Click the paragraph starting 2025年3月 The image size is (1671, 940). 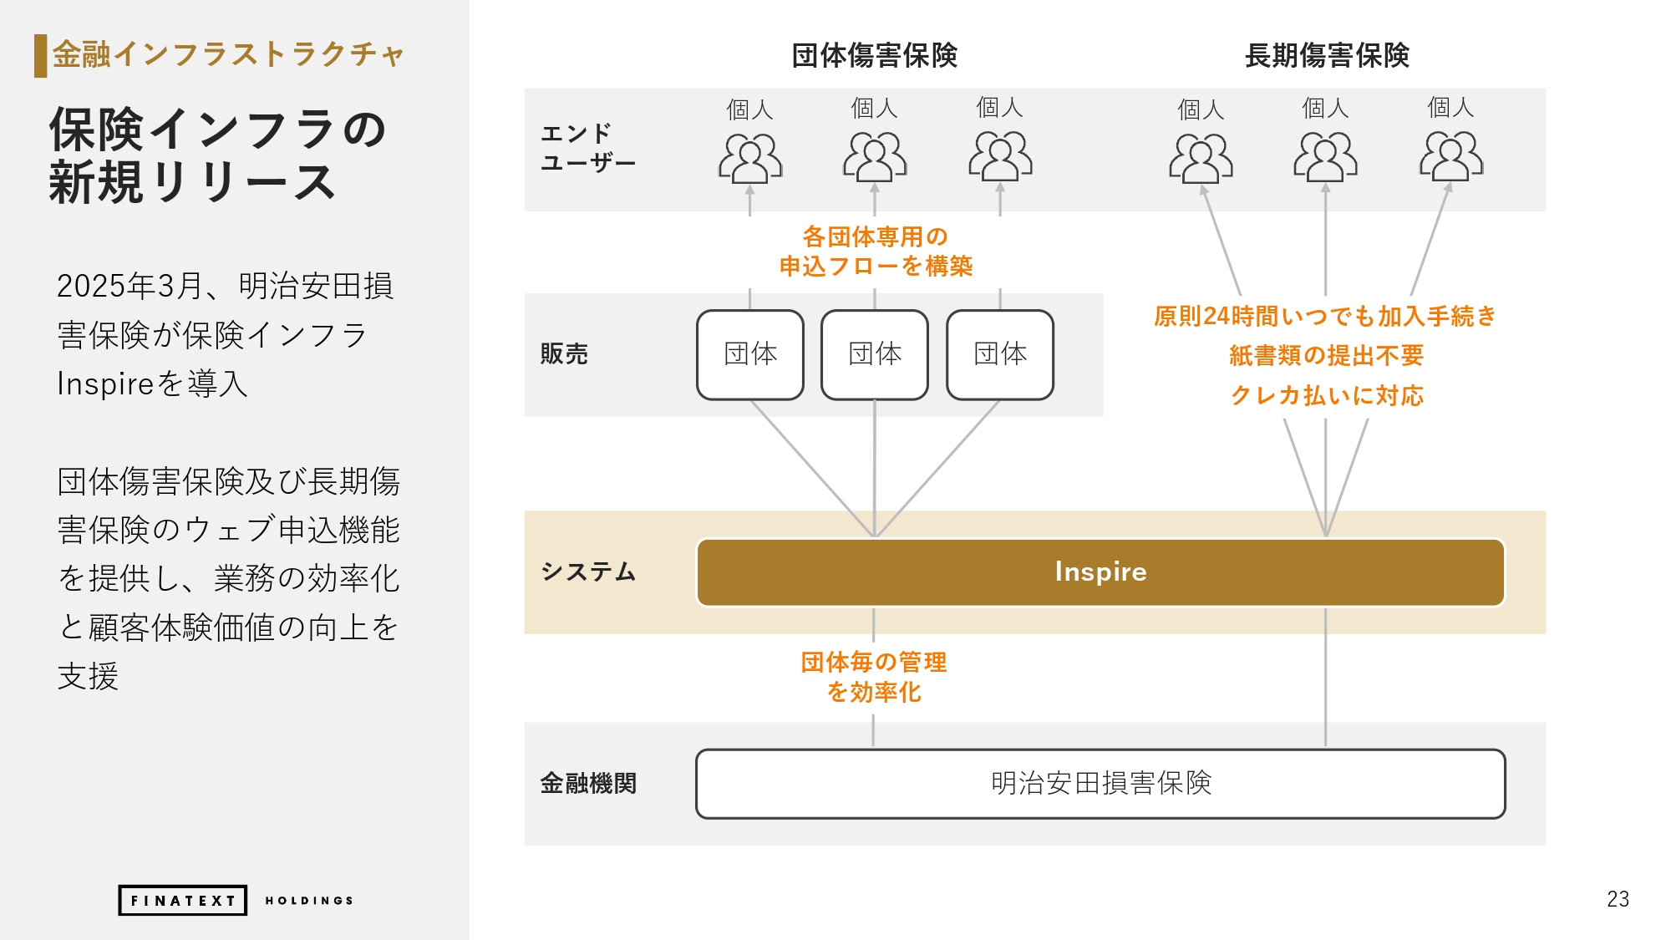point(225,334)
